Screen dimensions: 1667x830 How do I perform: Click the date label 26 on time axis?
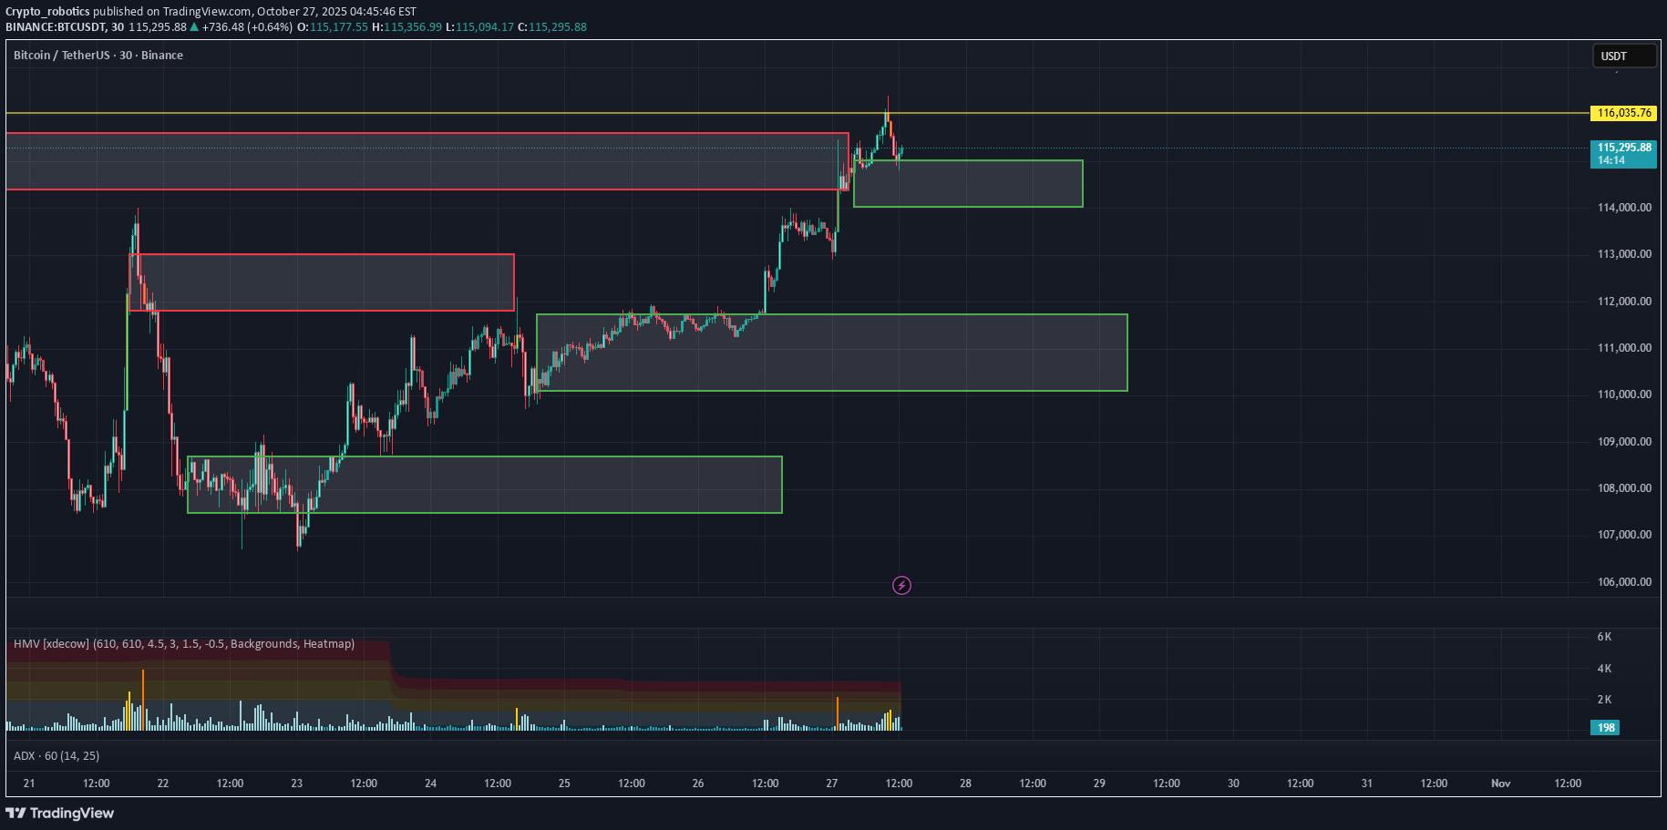(698, 784)
